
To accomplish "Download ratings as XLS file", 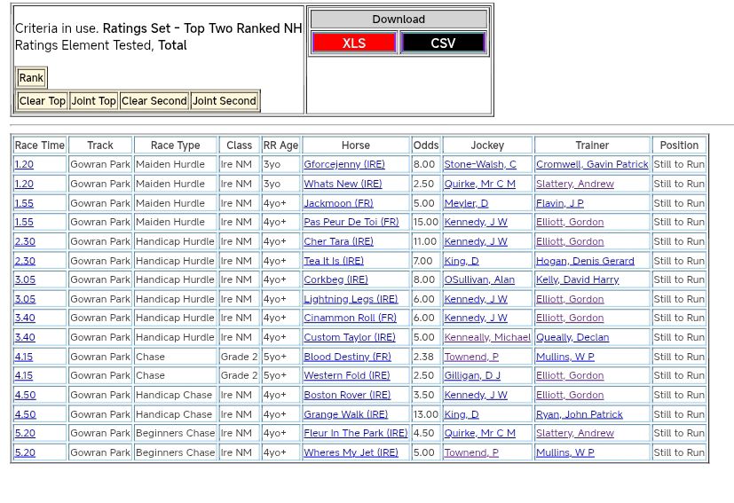I will pyautogui.click(x=353, y=43).
